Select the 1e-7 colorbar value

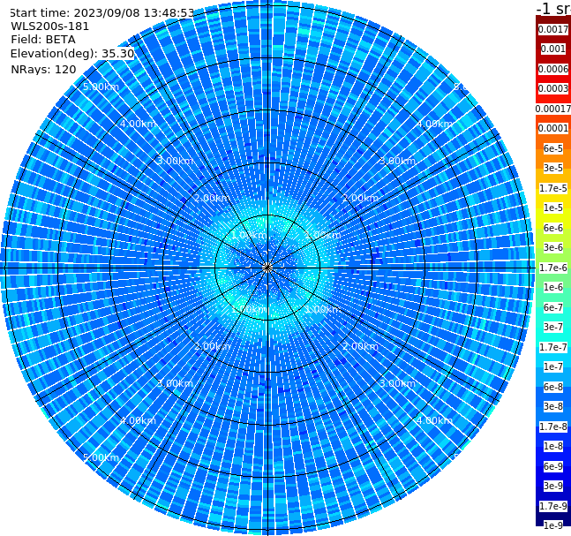(x=553, y=366)
